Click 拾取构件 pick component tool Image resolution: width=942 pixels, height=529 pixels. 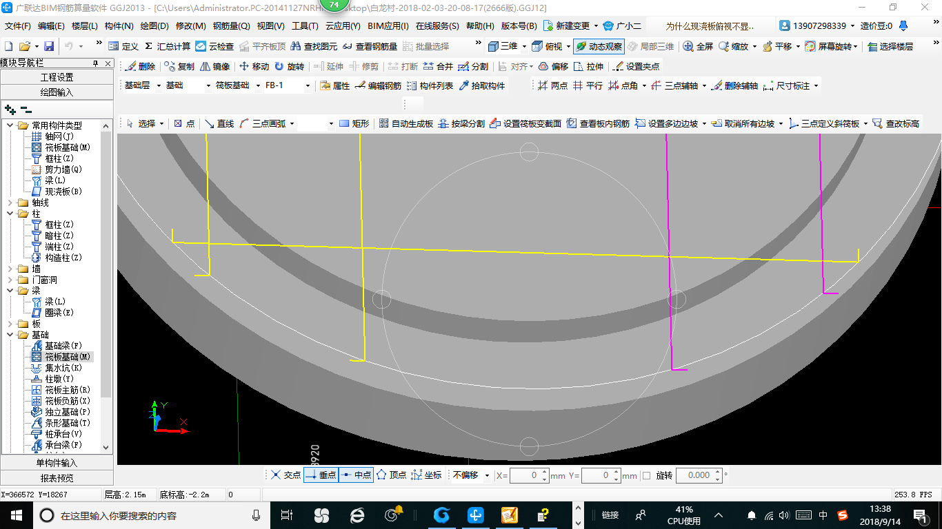click(x=481, y=86)
